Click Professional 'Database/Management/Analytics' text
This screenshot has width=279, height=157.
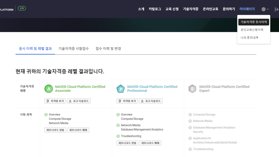pos(142,130)
